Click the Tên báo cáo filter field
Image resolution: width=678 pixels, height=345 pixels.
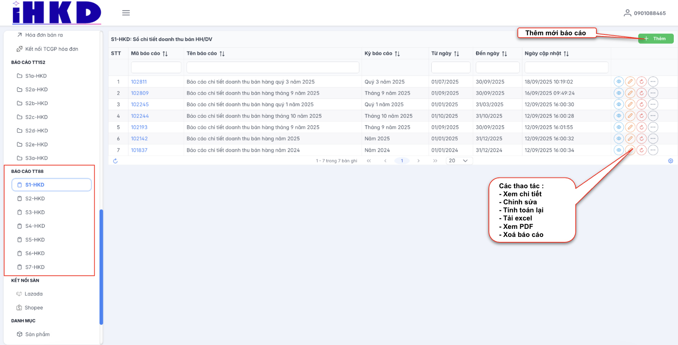272,67
